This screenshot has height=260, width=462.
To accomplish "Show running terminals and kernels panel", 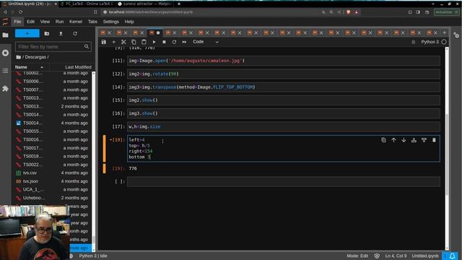I will 5,53.
